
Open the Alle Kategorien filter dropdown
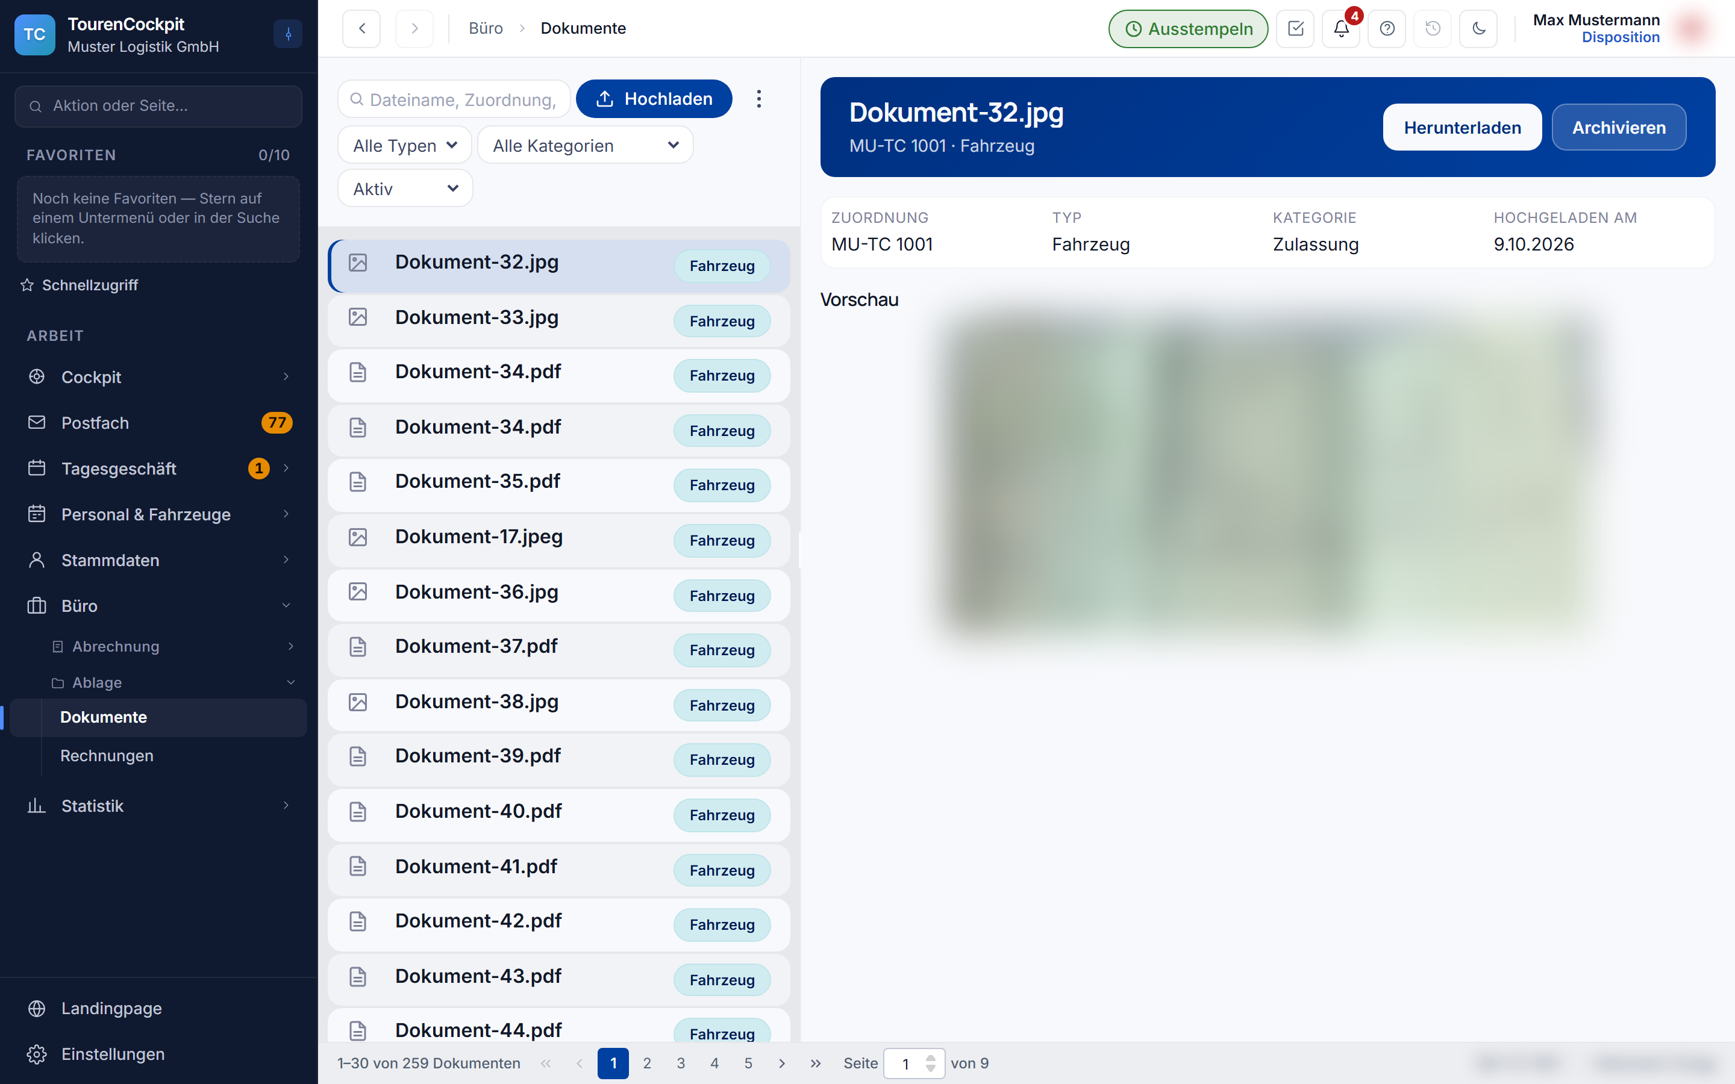(585, 146)
